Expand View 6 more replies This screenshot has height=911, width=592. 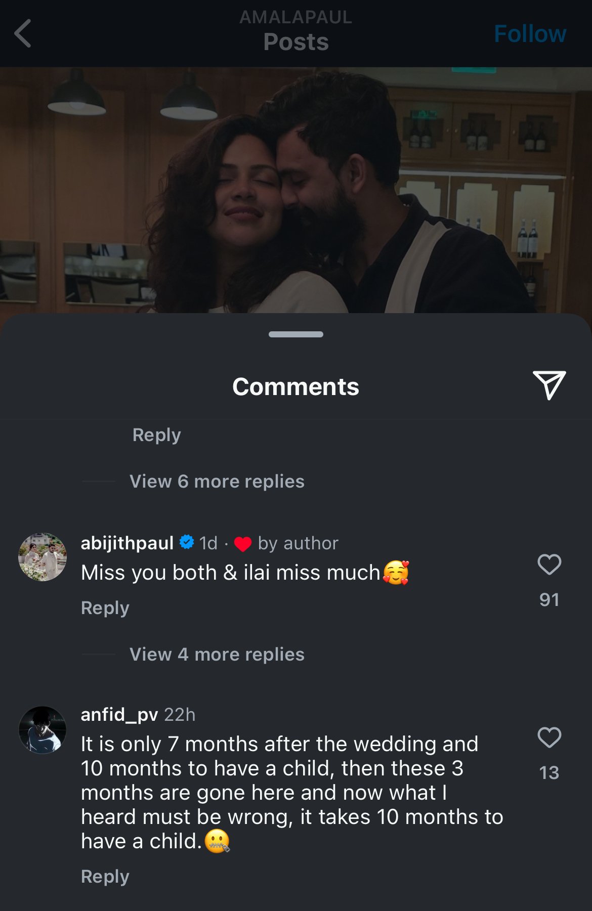(x=217, y=482)
